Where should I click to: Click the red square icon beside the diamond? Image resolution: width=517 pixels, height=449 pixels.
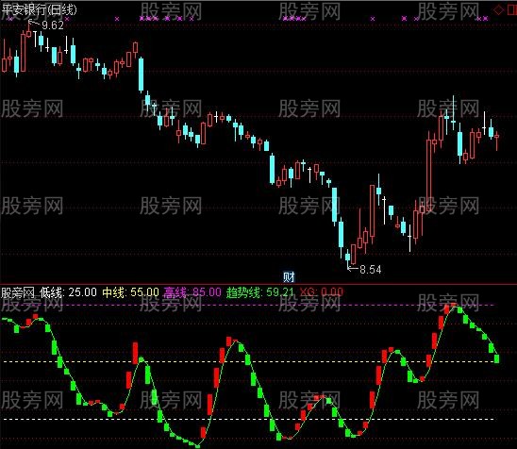click(511, 10)
